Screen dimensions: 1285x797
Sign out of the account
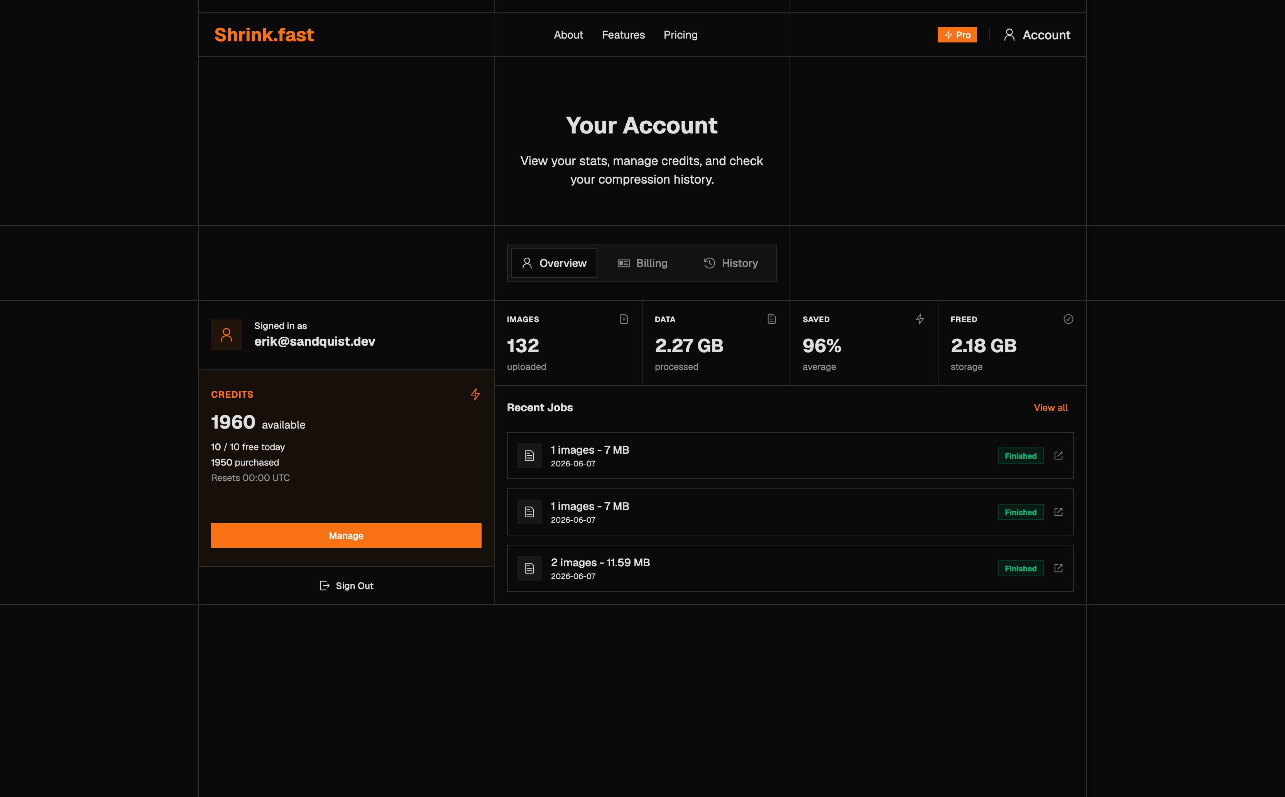point(346,586)
